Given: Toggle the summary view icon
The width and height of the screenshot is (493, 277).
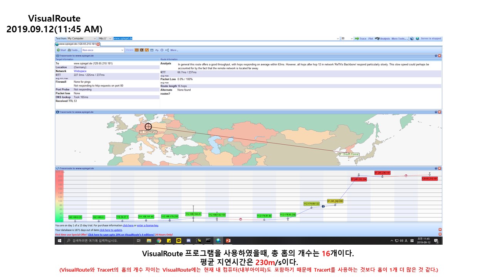Looking at the screenshot, I should click(x=137, y=50).
